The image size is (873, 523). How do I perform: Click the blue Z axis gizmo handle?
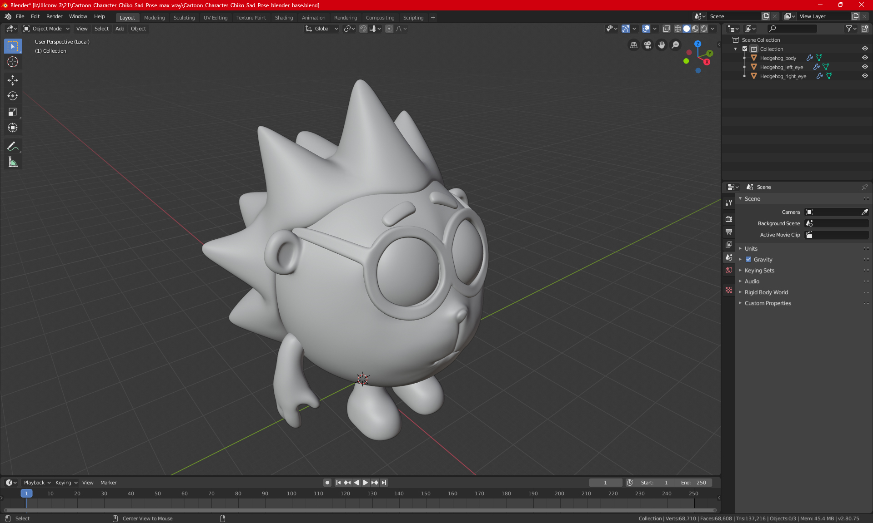coord(697,44)
